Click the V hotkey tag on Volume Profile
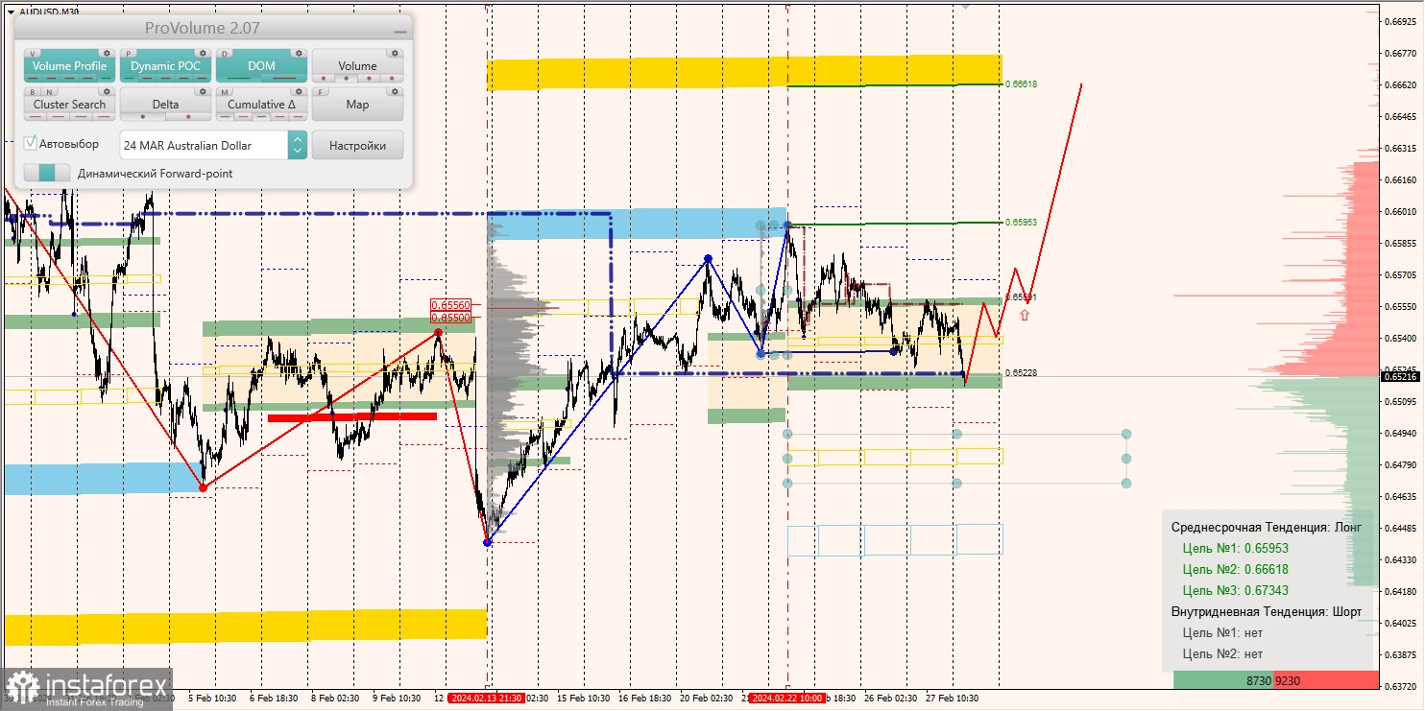 coord(34,54)
